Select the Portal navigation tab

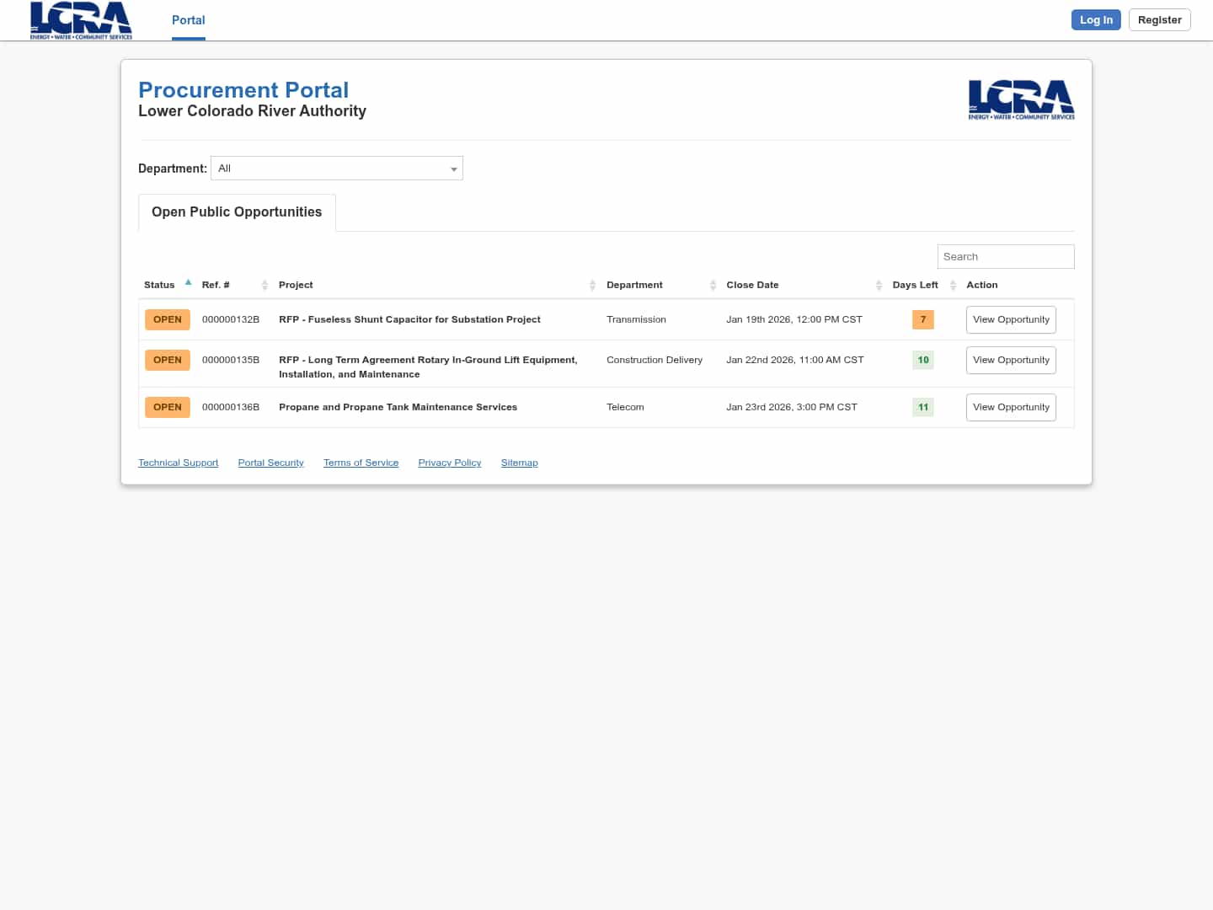coord(189,20)
